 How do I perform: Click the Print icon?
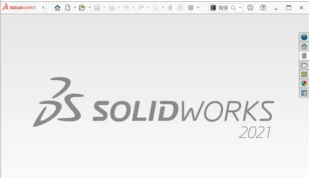(111, 8)
